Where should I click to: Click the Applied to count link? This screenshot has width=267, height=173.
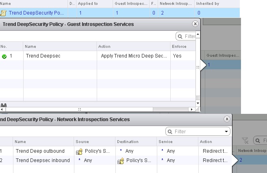click(80, 13)
